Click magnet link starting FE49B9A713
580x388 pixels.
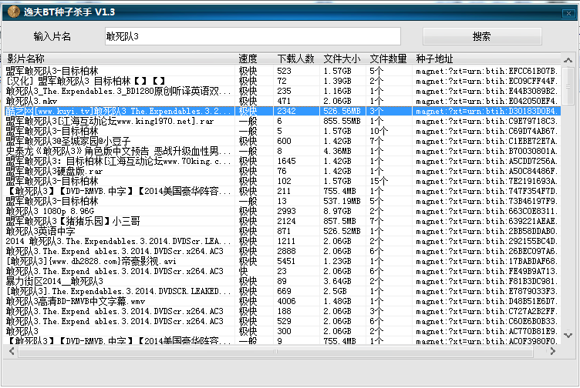487,271
